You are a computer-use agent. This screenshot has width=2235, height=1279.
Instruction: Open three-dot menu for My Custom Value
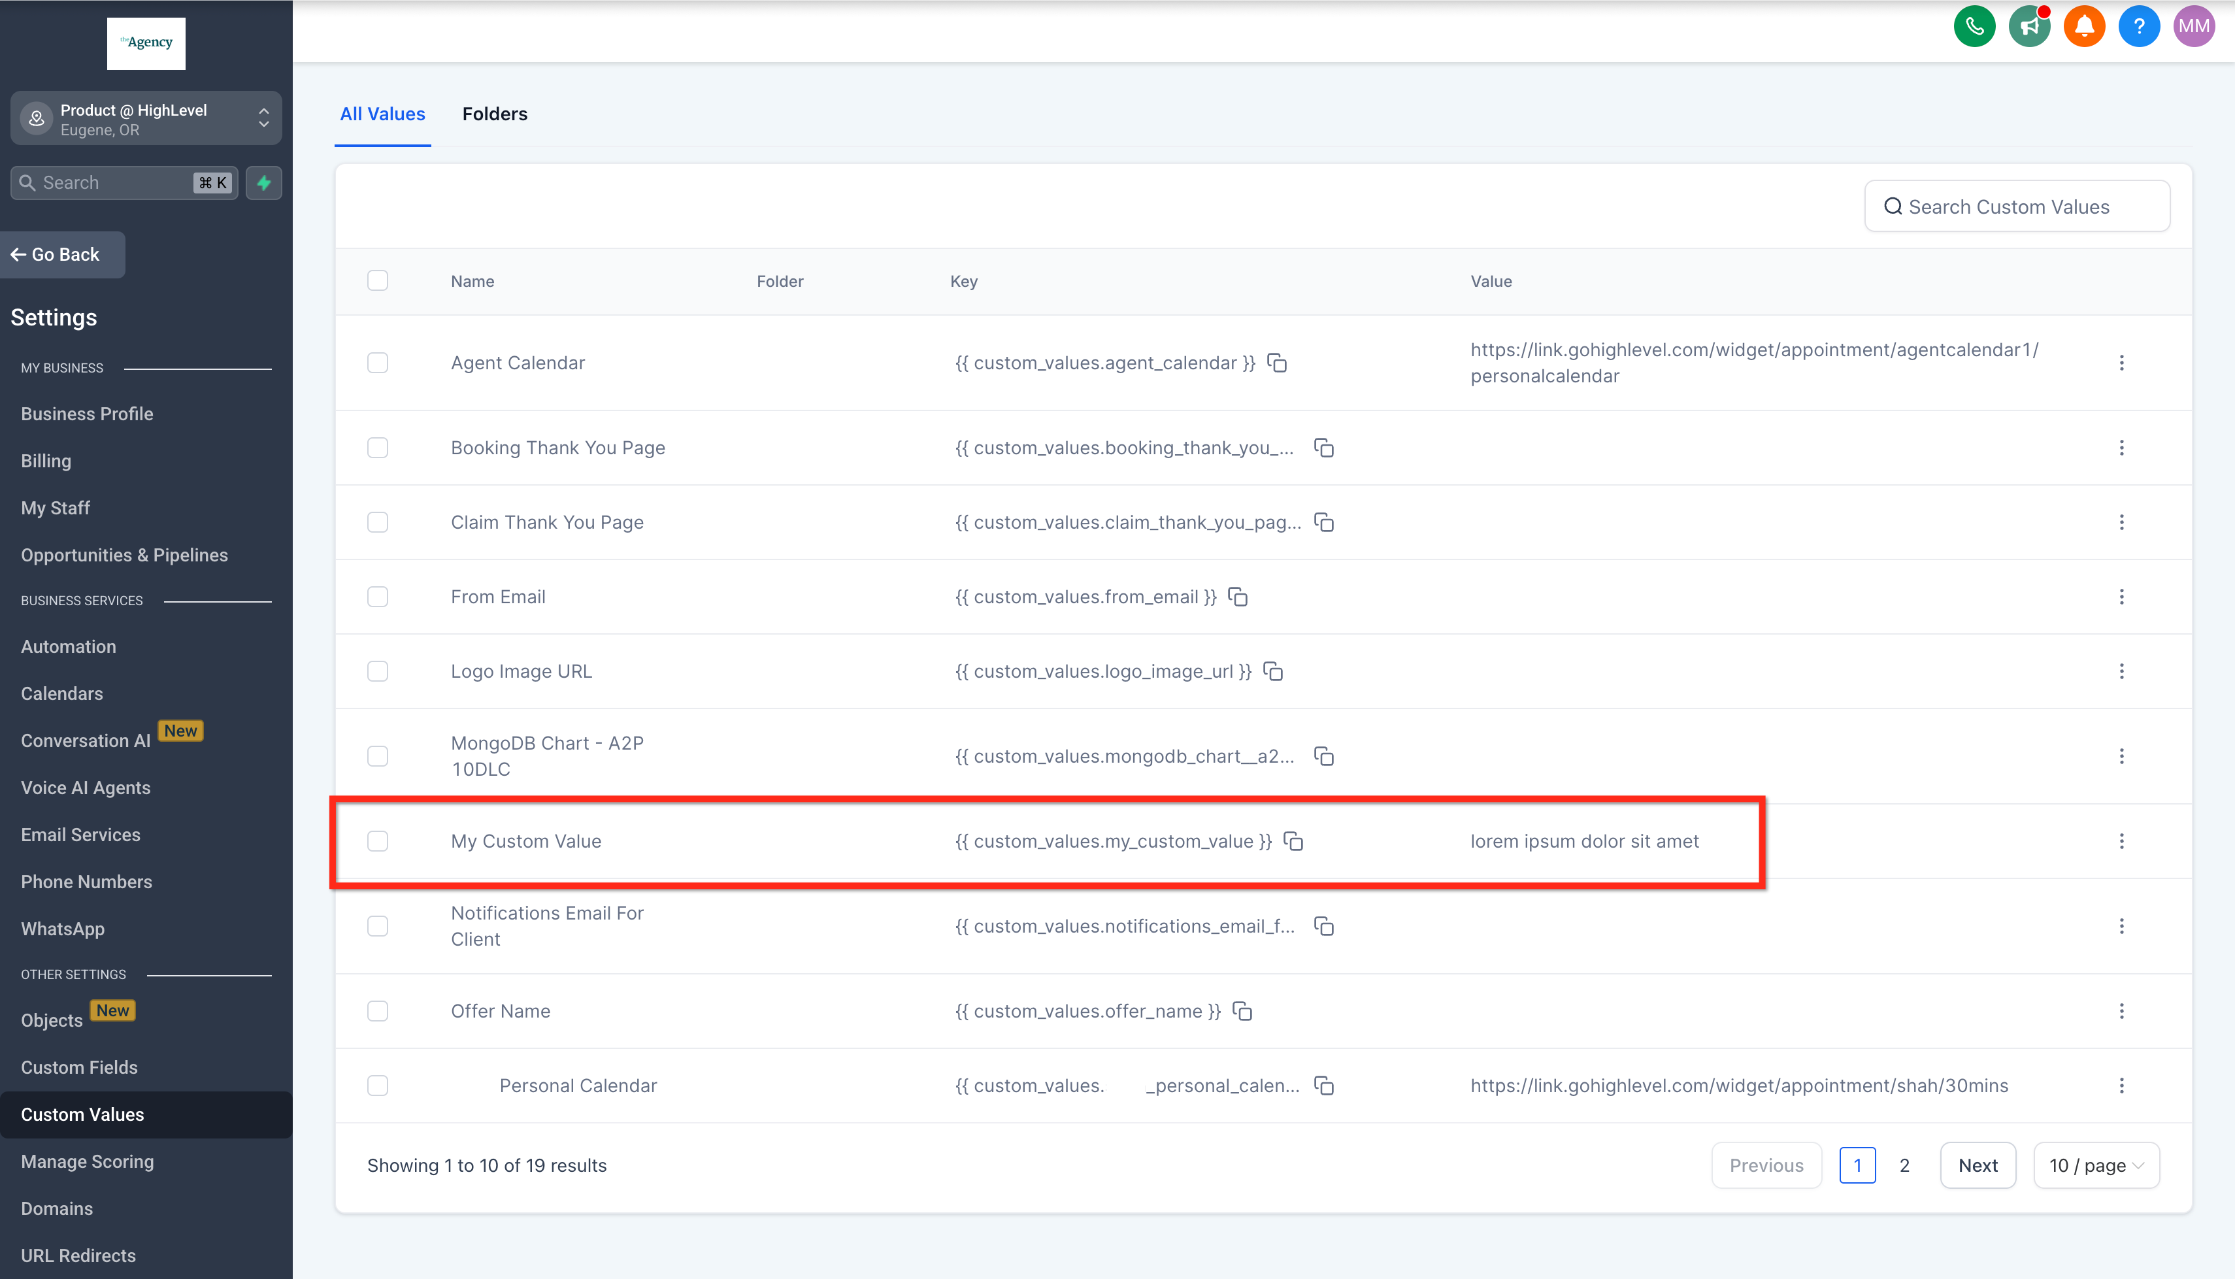(2121, 840)
